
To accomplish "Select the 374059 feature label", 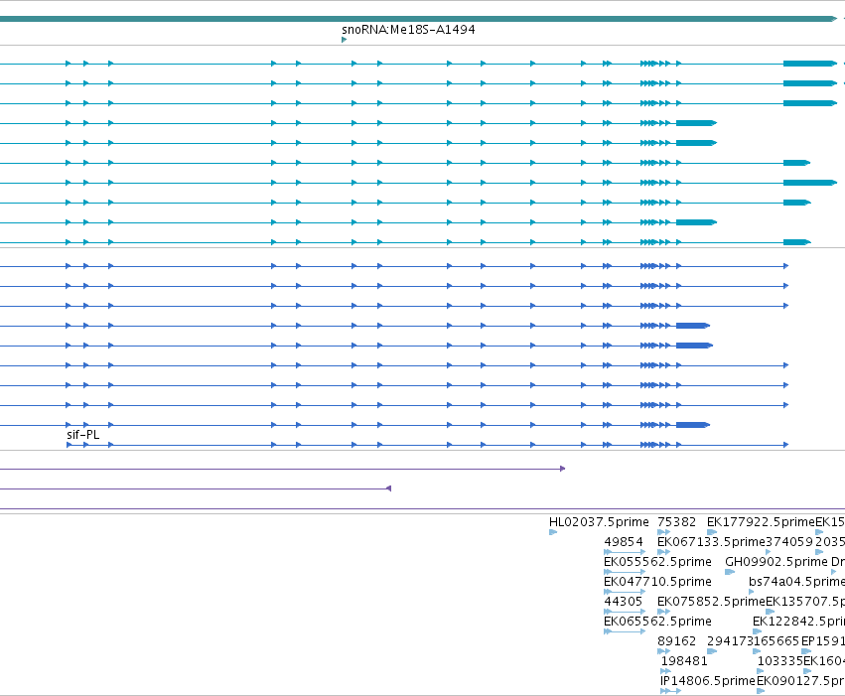I will point(789,542).
